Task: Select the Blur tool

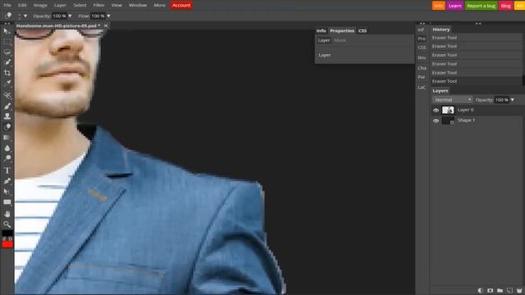Action: point(7,147)
